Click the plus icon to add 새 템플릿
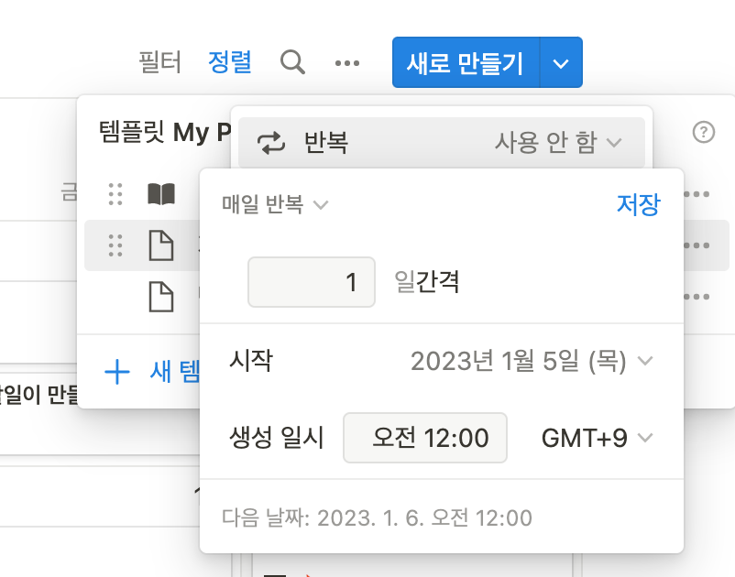The width and height of the screenshot is (735, 577). [x=117, y=371]
